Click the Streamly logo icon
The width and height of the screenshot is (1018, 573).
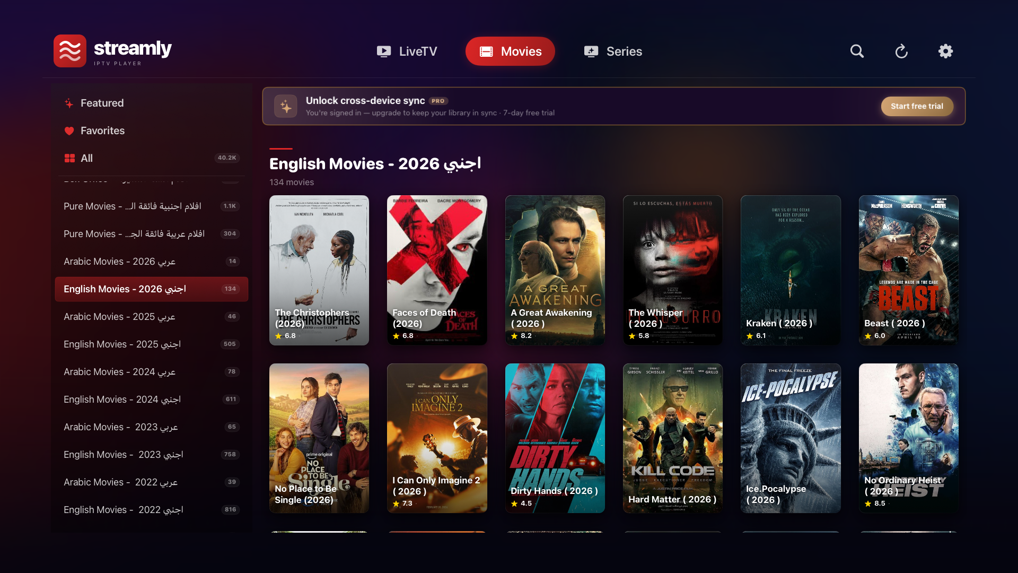69,51
